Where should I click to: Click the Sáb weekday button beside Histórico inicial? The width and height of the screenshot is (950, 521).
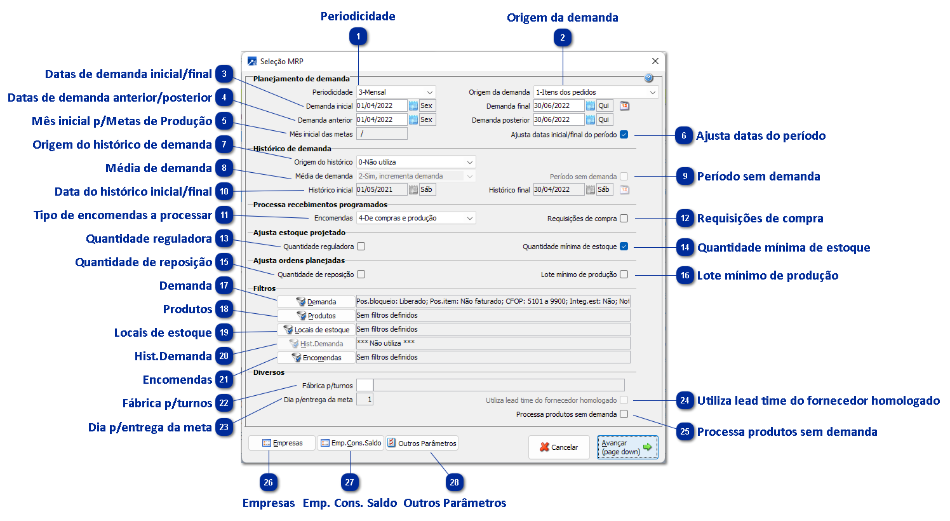pyautogui.click(x=427, y=190)
